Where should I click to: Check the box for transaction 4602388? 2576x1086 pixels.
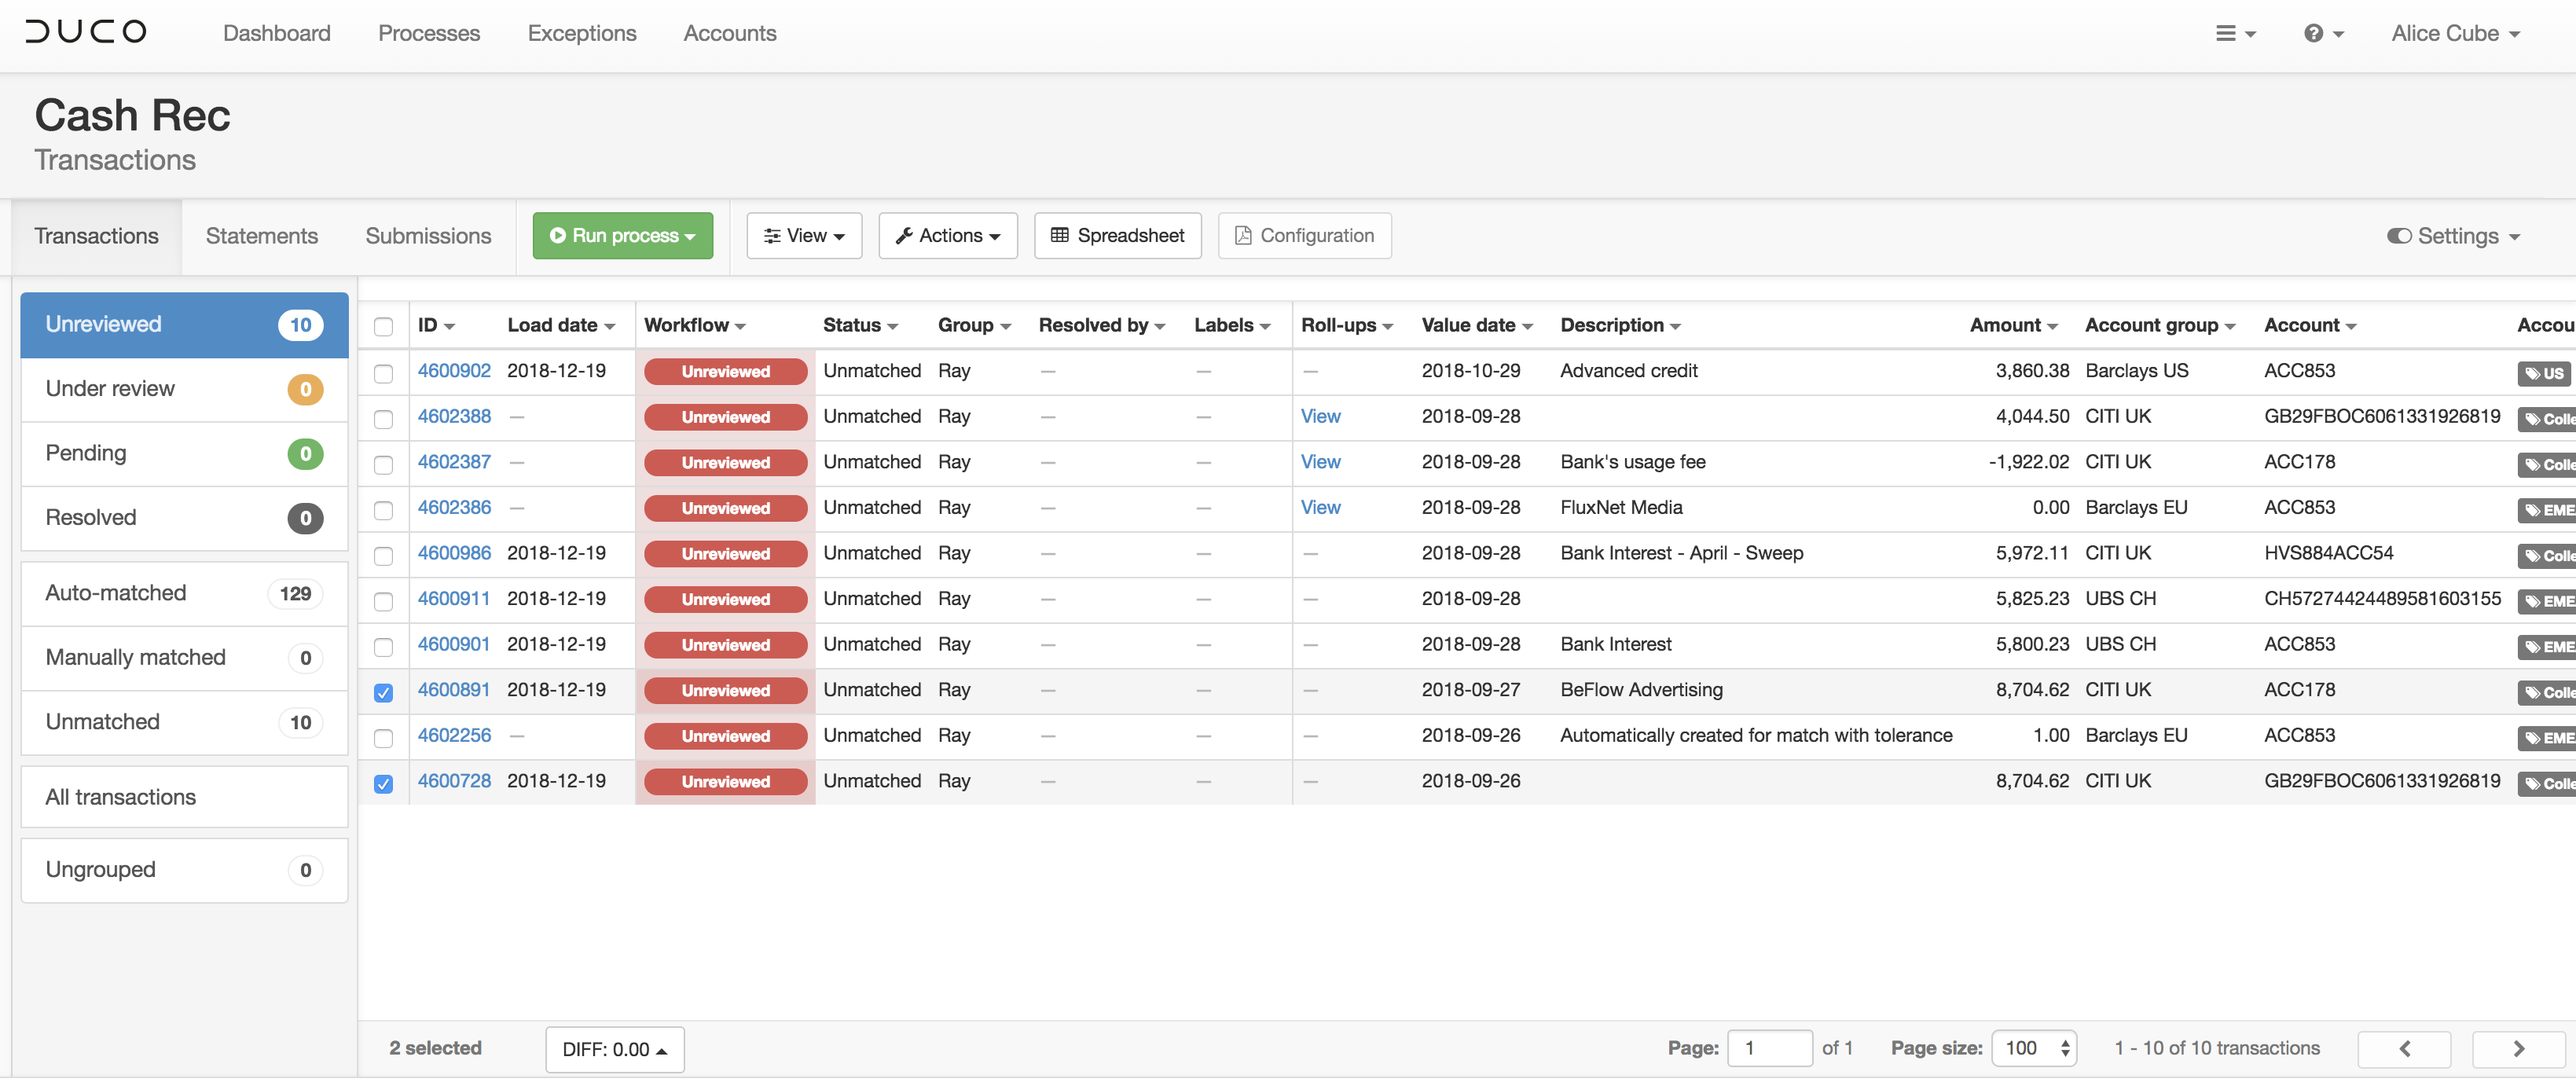tap(383, 419)
